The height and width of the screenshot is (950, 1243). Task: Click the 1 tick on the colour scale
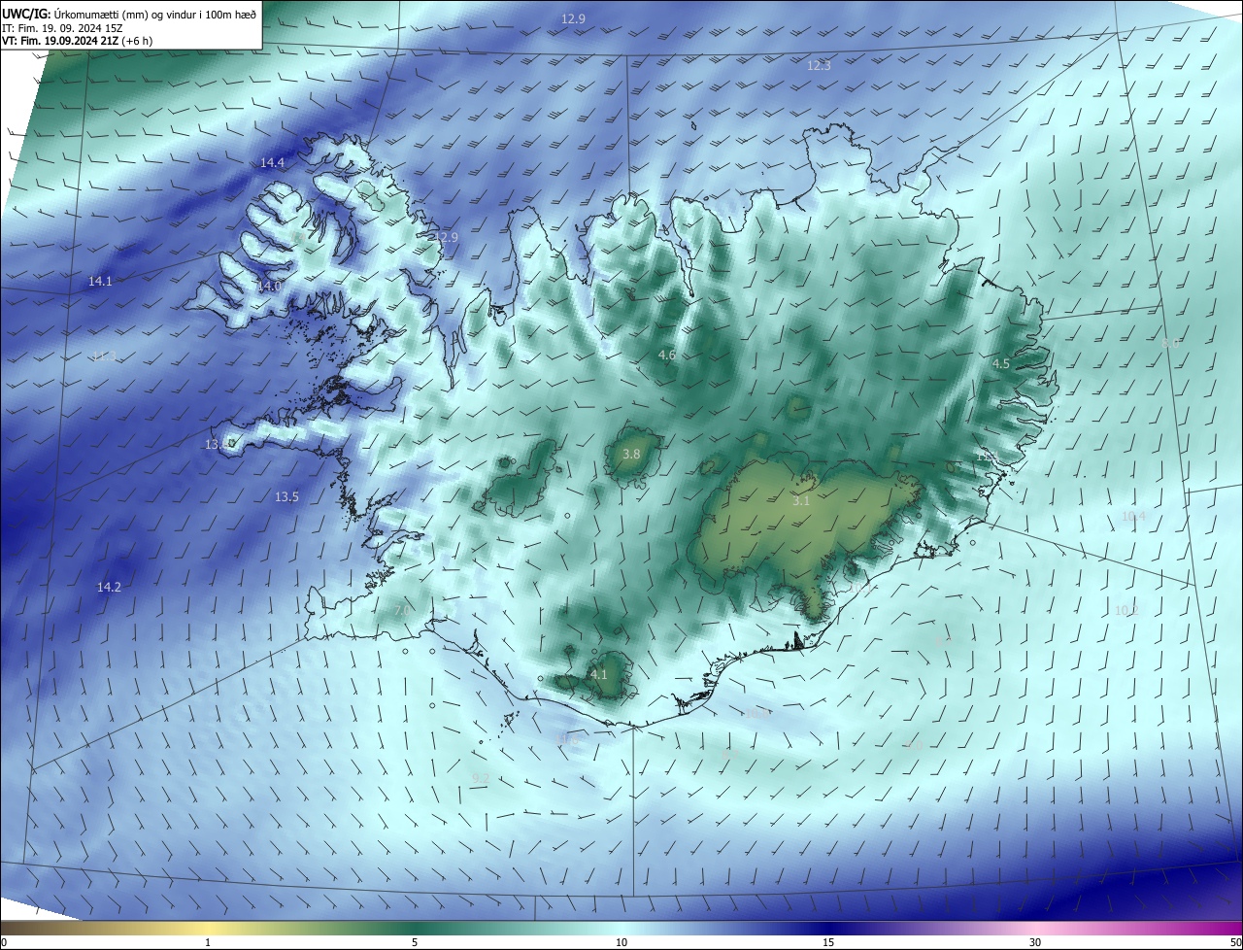coord(208,943)
